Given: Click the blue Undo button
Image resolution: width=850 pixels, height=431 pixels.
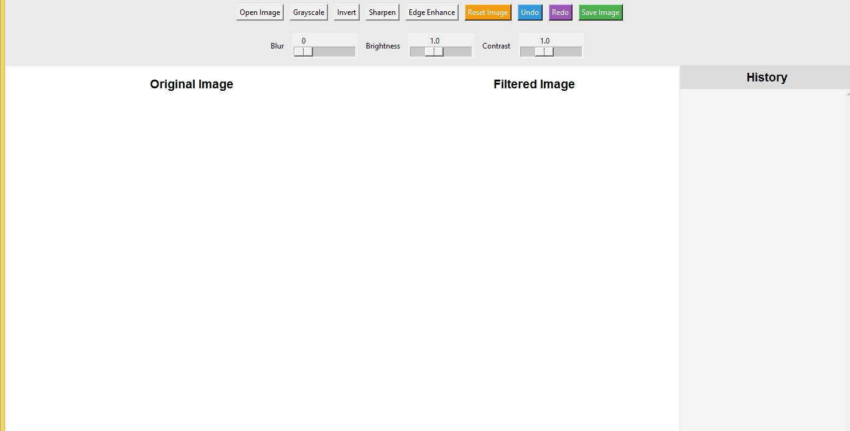Looking at the screenshot, I should click(530, 12).
